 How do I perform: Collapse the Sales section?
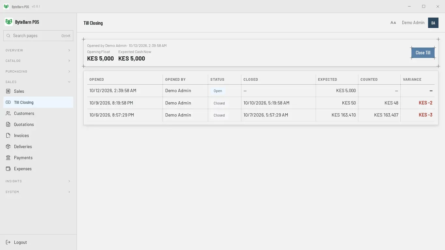(38, 82)
